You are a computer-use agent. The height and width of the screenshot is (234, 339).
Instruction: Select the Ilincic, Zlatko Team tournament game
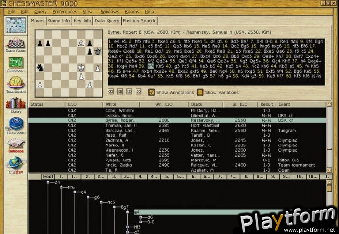pos(177,165)
